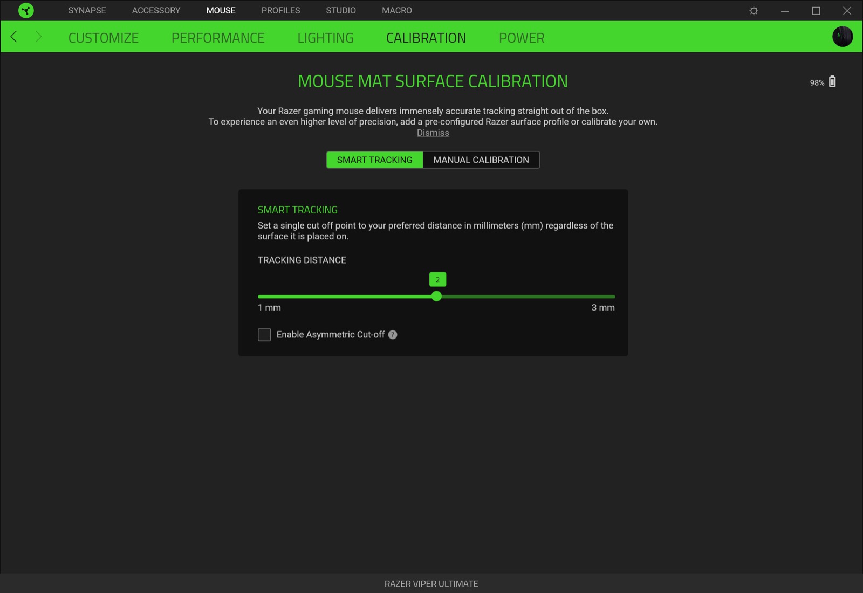Viewport: 863px width, 593px height.
Task: Check the battery status icon
Action: coord(832,81)
